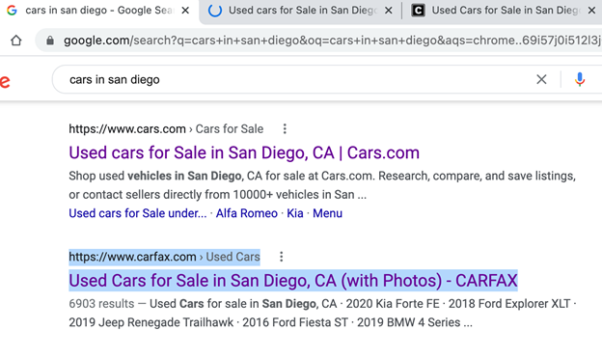This screenshot has height=358, width=602.
Task: Close the CARFAX tab
Action: click(591, 11)
